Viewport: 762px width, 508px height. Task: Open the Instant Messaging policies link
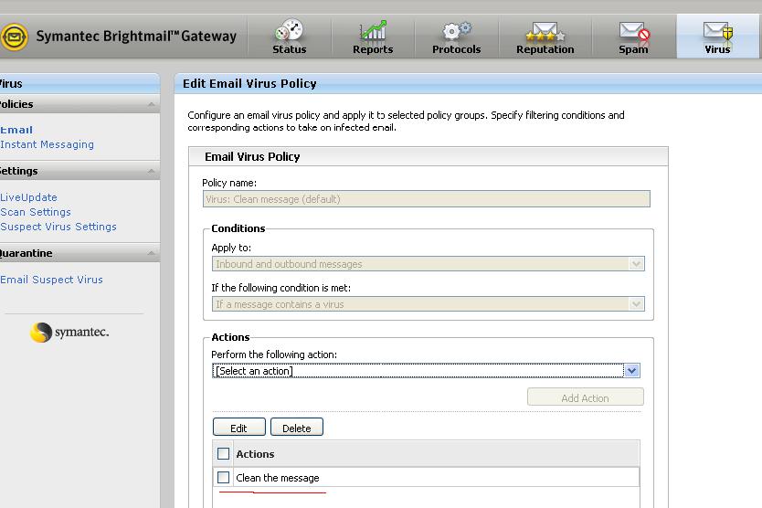tap(48, 144)
